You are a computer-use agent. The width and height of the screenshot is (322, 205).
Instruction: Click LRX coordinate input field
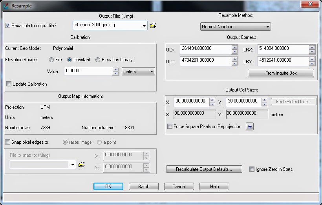(x=283, y=49)
